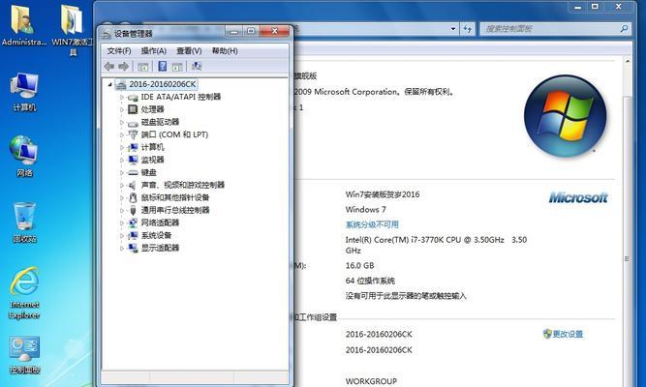646x387 pixels.
Task: Open the address bar dropdown arrow
Action: click(x=453, y=29)
